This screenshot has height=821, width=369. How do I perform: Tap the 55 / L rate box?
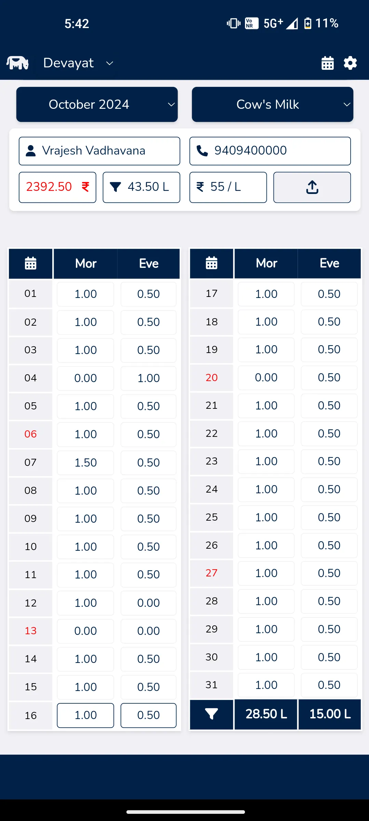tap(228, 187)
